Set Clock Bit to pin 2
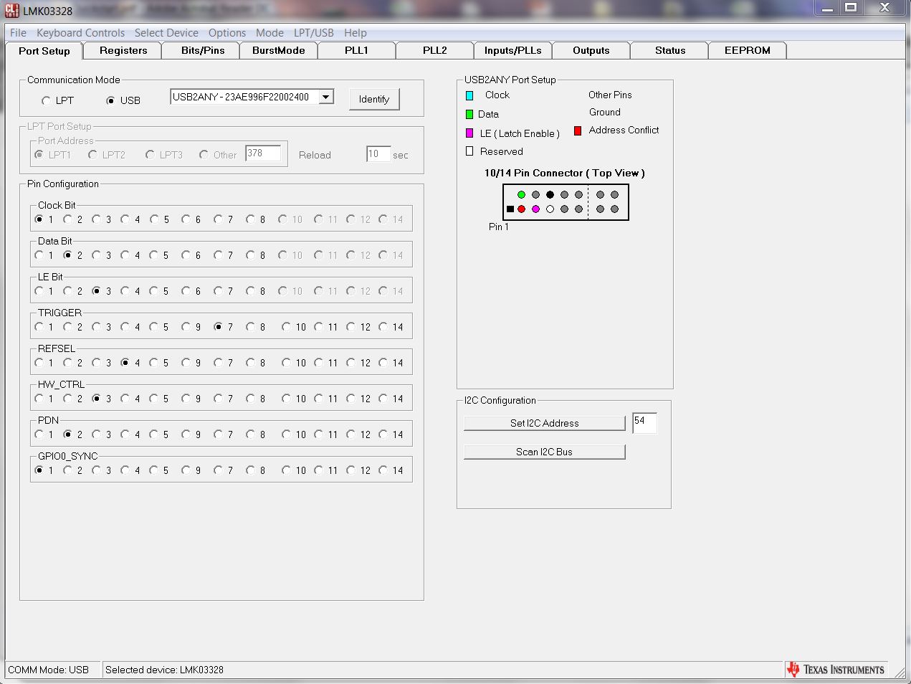Viewport: 911px width, 684px height. click(67, 219)
